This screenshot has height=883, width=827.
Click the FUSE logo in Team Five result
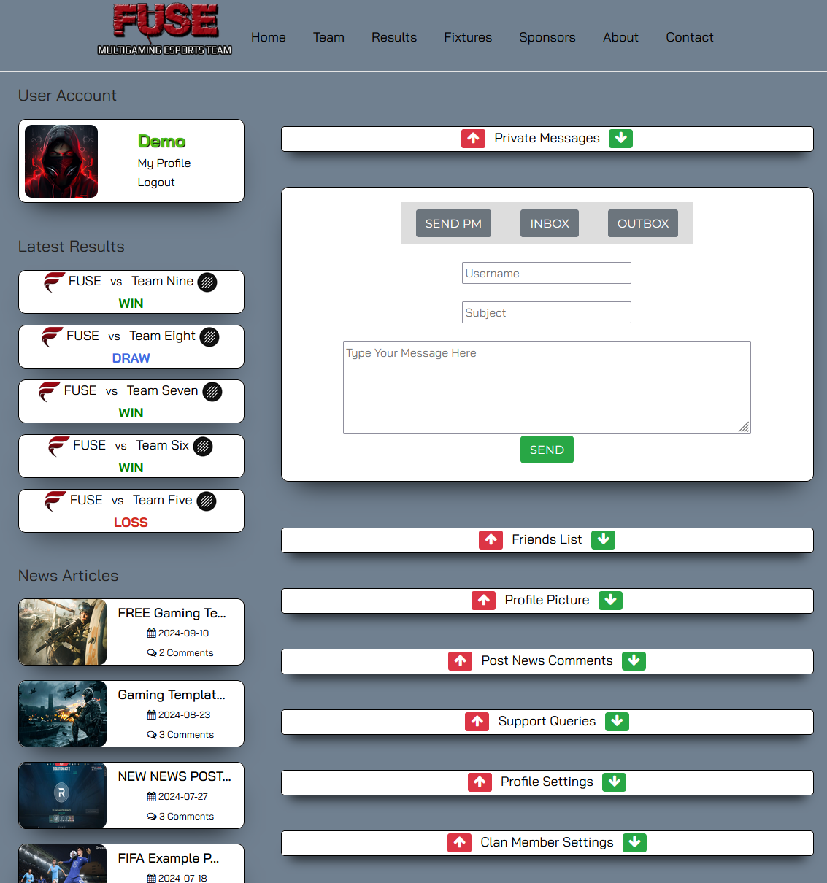(55, 501)
